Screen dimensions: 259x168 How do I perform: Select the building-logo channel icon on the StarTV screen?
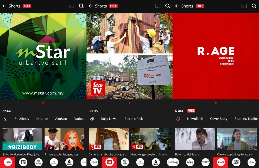pos(125,162)
